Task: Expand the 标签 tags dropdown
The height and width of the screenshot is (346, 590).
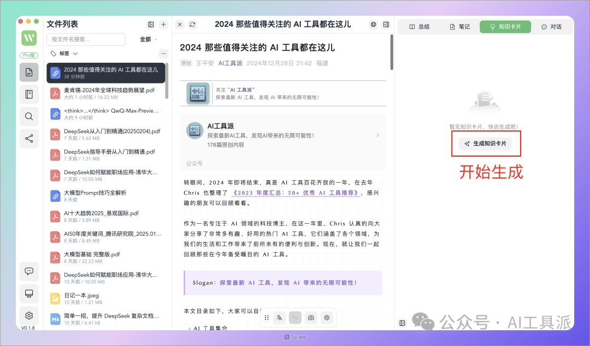Action: [x=64, y=53]
